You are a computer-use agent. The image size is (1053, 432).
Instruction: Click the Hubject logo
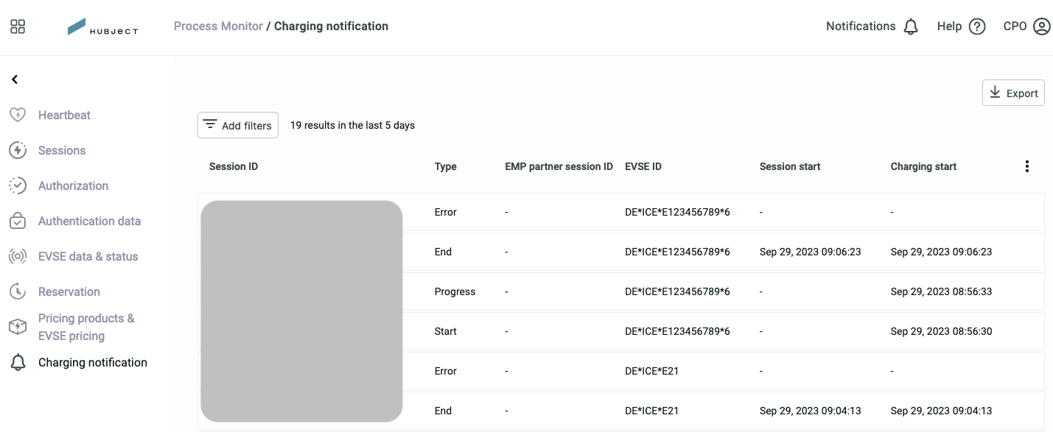click(x=102, y=27)
